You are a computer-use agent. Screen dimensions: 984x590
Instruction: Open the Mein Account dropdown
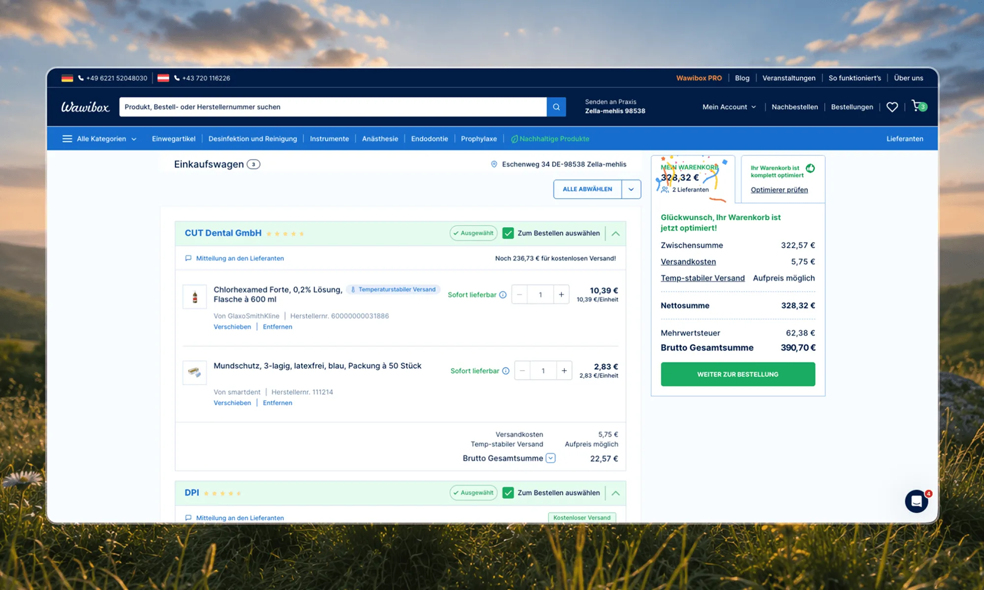point(729,107)
